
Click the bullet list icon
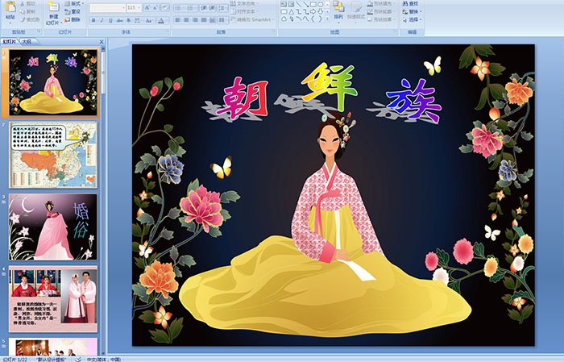click(x=178, y=7)
